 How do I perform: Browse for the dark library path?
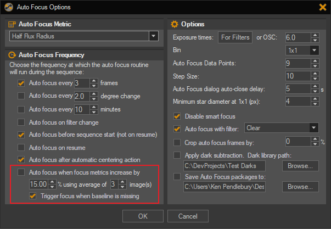click(x=300, y=166)
